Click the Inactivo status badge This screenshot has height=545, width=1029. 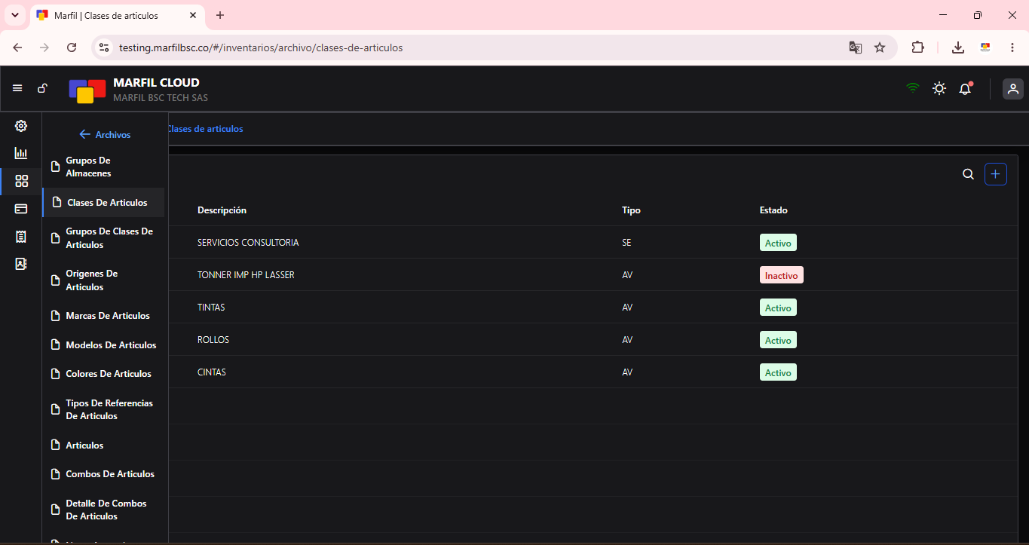click(x=781, y=275)
